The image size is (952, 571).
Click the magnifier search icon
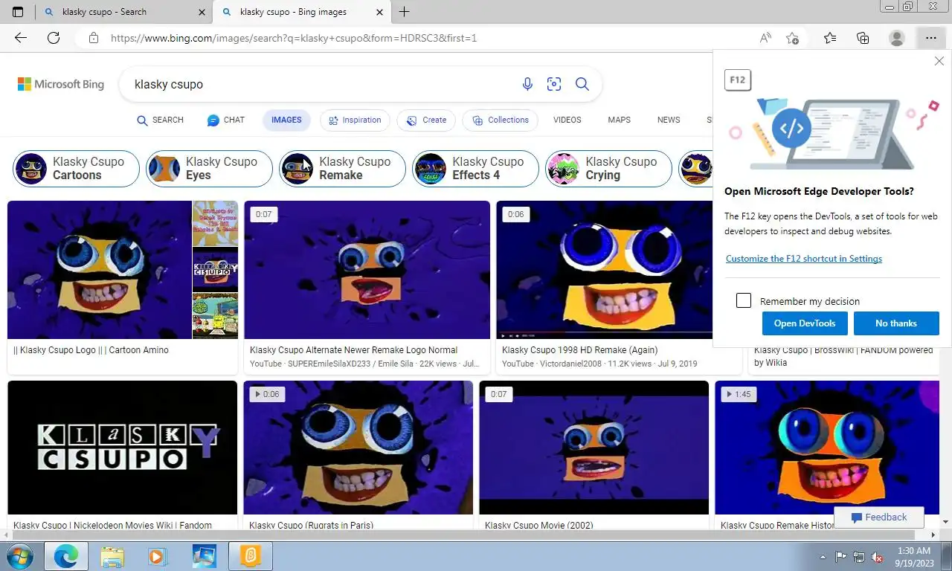point(582,84)
